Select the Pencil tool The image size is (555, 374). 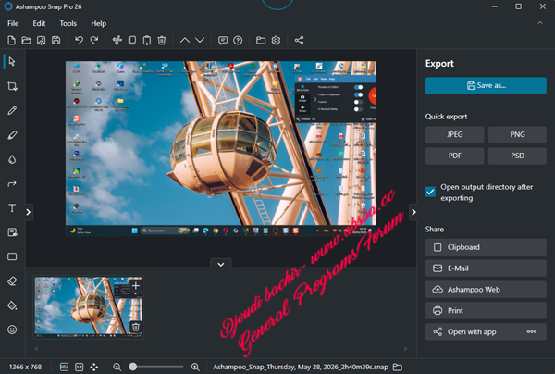[x=12, y=110]
